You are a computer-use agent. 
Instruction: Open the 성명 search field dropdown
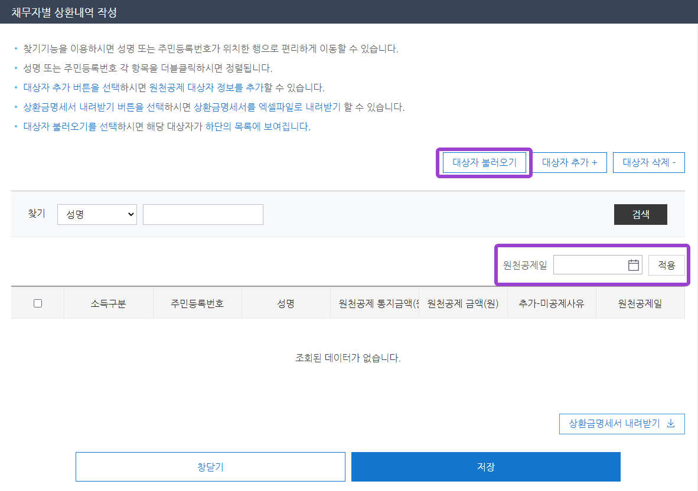point(97,214)
